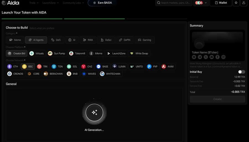Click the token avatar placeholder in Summary
249x142 pixels.
(x=199, y=44)
